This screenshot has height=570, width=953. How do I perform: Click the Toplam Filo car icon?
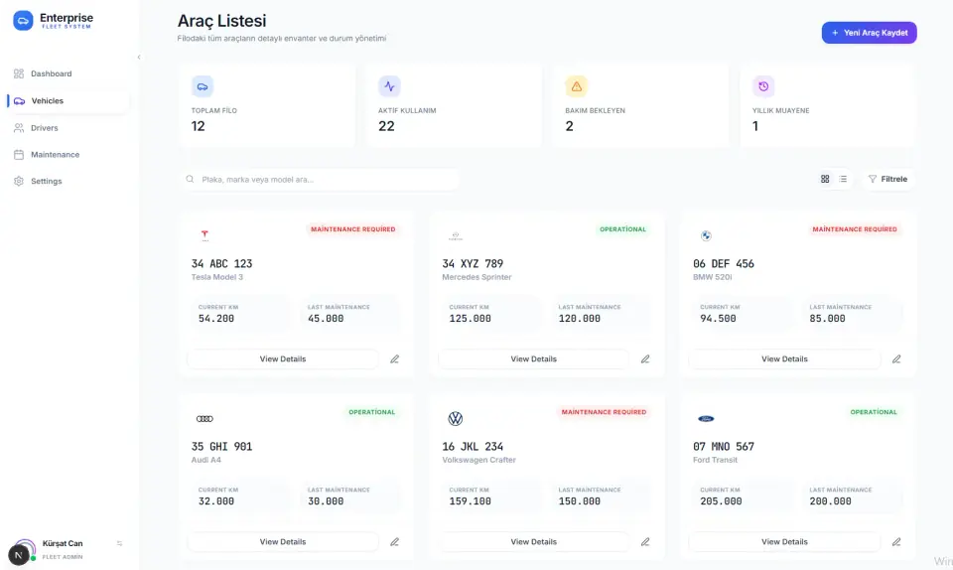203,86
